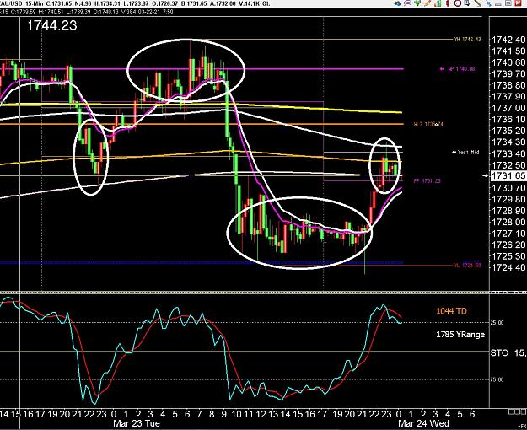Image resolution: width=527 pixels, height=430 pixels.
Task: Click the 1742.40 price axis label
Action: pyautogui.click(x=508, y=40)
